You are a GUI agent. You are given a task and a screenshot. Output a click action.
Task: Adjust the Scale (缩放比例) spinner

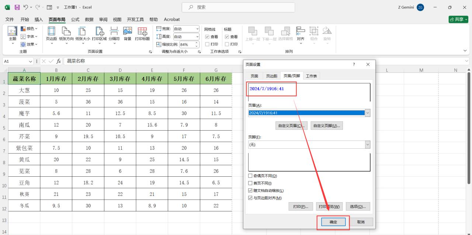pyautogui.click(x=197, y=44)
